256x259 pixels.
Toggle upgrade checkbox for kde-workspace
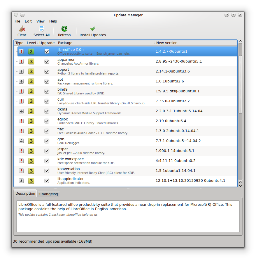coord(47,161)
